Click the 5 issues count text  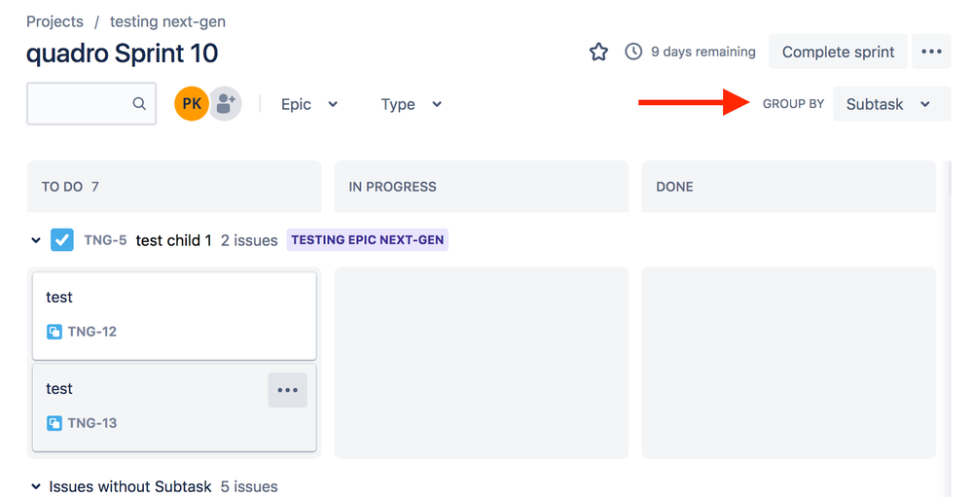coord(249,486)
